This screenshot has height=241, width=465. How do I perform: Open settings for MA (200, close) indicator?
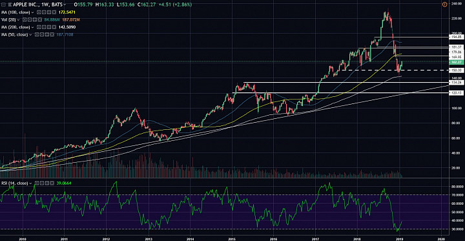tap(44, 27)
